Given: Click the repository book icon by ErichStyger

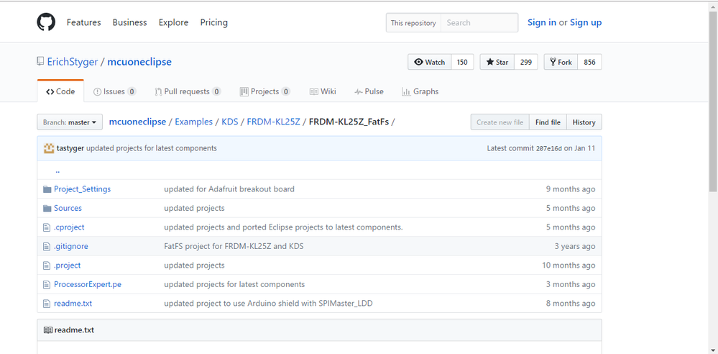Looking at the screenshot, I should [40, 62].
